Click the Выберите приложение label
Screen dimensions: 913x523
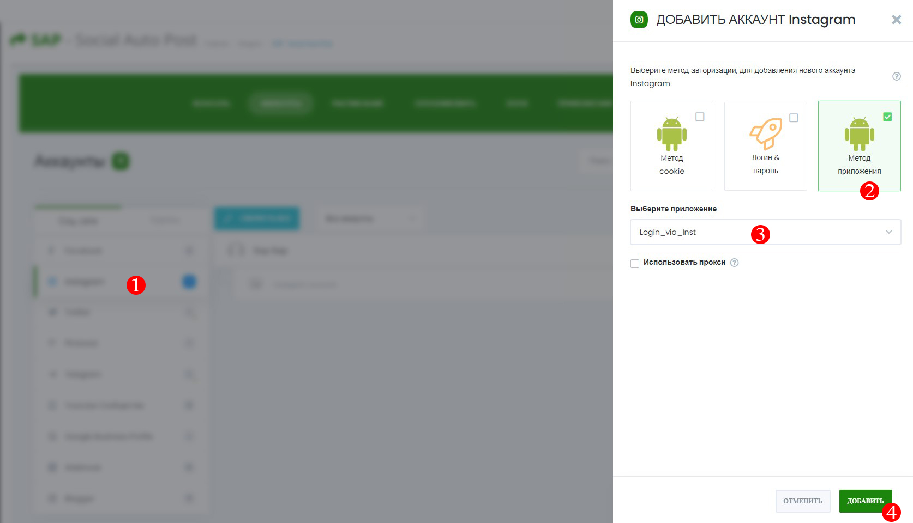[x=674, y=209]
